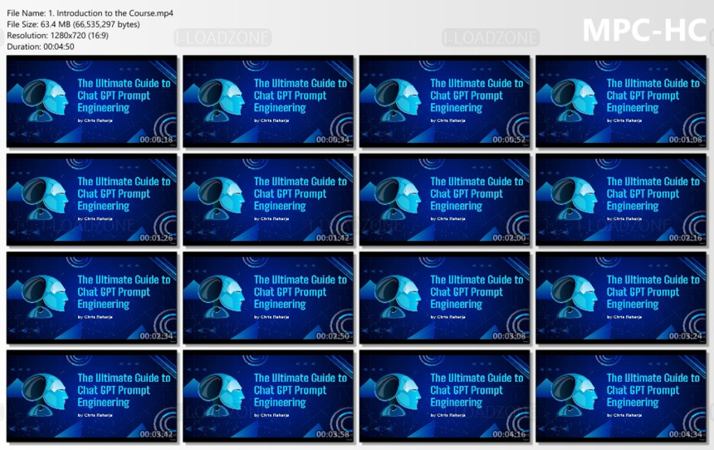The image size is (714, 450).
Task: Click the robot head in first thumbnail
Action: point(45,100)
